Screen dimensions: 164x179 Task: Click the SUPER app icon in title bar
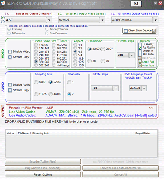[3, 3]
